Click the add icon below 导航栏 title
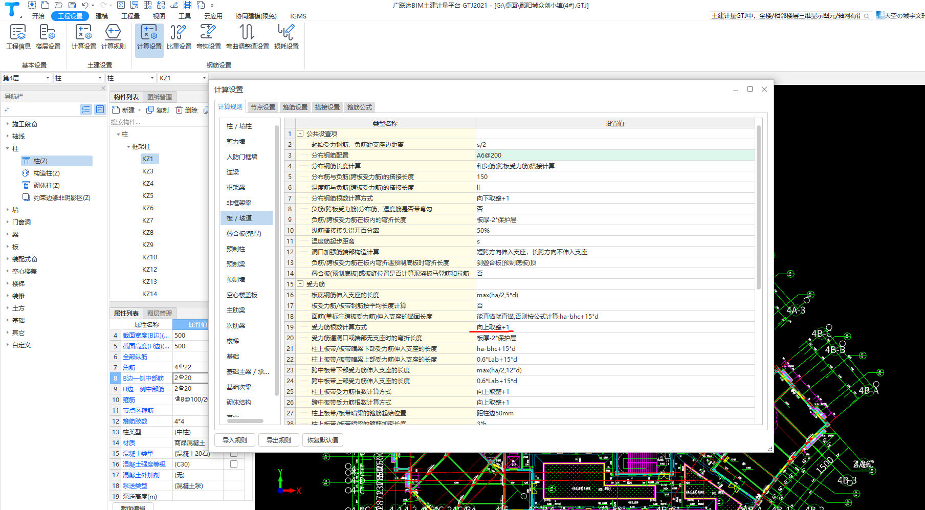 point(7,109)
